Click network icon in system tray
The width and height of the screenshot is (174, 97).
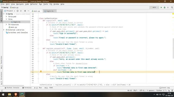click(x=163, y=95)
